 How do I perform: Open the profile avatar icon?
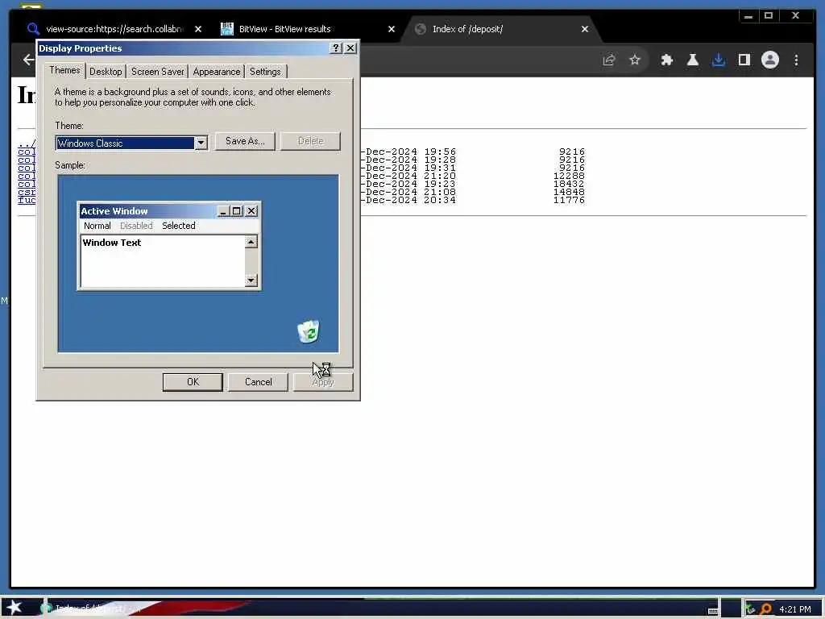point(769,60)
